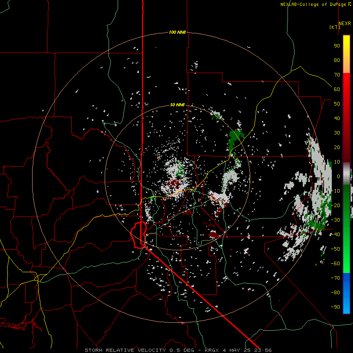
Task: Click the -70 value on the velocity scale
Action: (x=335, y=278)
